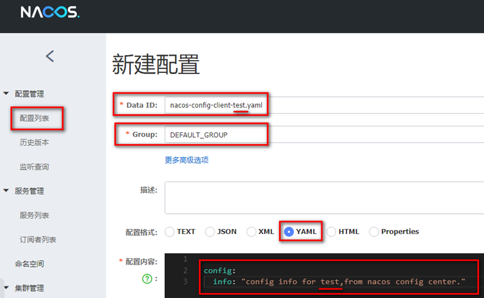
Task: Choose Properties configuration format
Action: coord(374,232)
